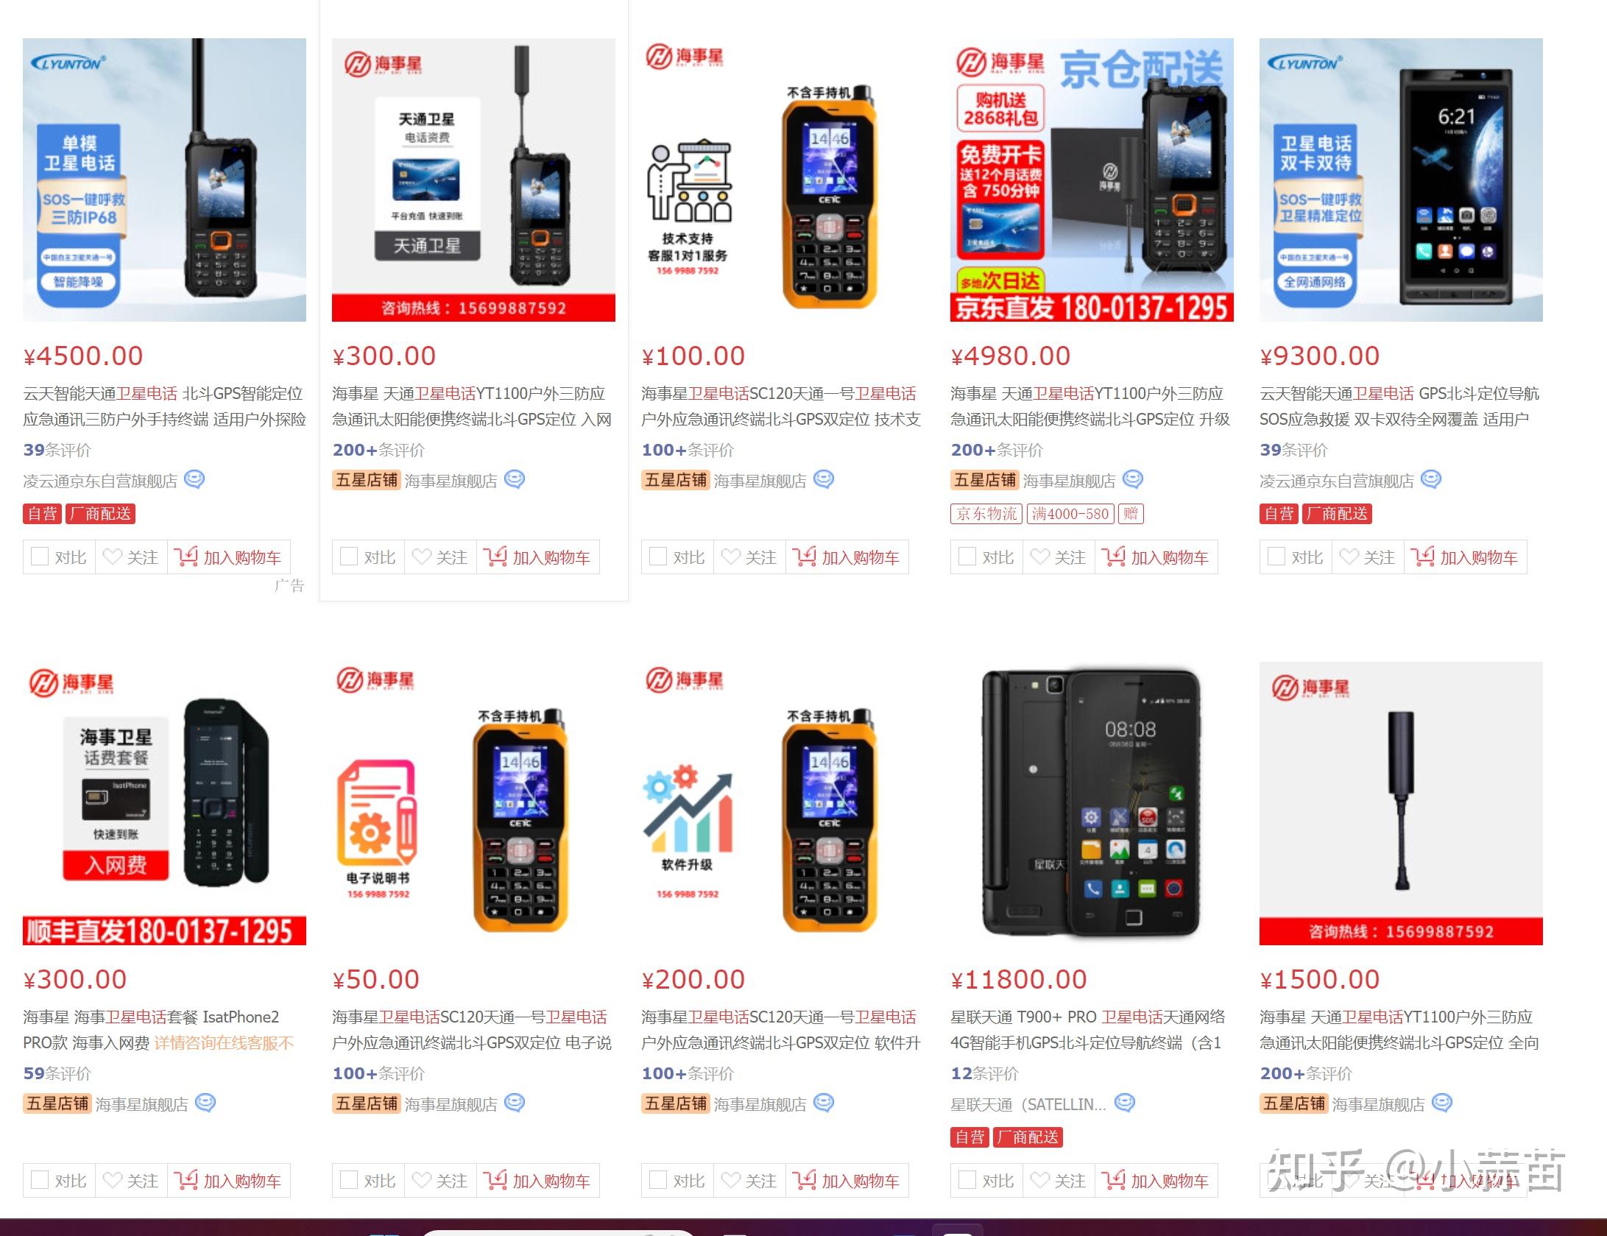Add ¥50.00 电子说明书 item to cart
This screenshot has height=1236, width=1607.
[537, 1181]
